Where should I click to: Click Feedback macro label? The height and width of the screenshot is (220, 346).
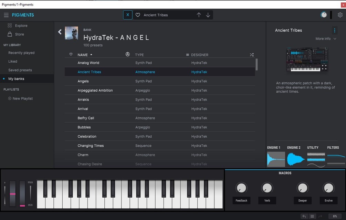pos(241,200)
